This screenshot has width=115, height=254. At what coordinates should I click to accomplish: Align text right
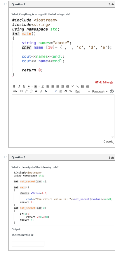pyautogui.click(x=58, y=86)
